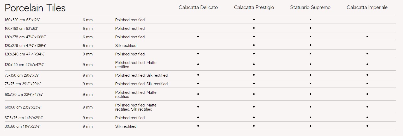Click the 160x320 cm size label
403x136 pixels.
[22, 20]
